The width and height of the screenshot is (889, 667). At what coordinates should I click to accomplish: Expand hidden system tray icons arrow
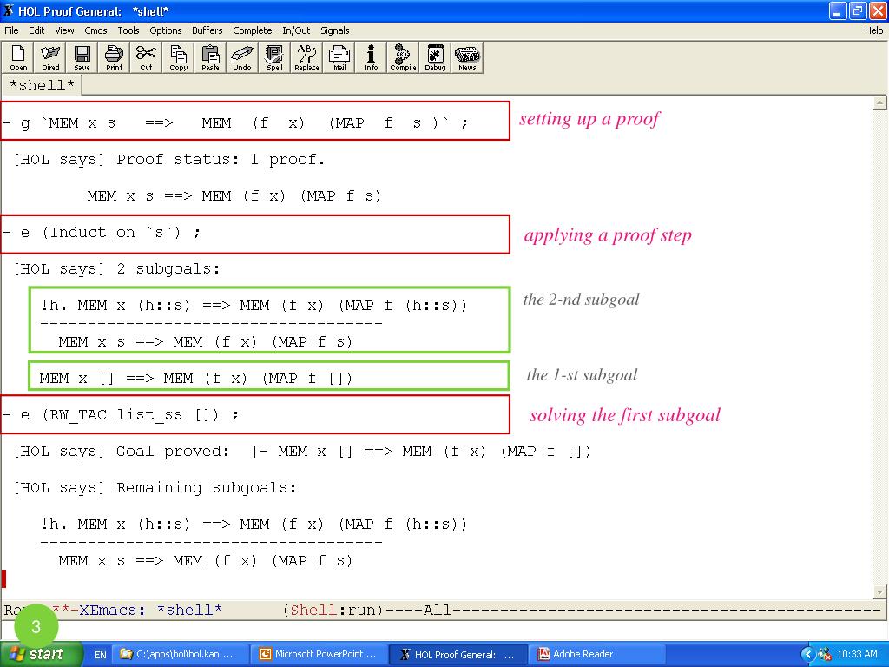808,655
